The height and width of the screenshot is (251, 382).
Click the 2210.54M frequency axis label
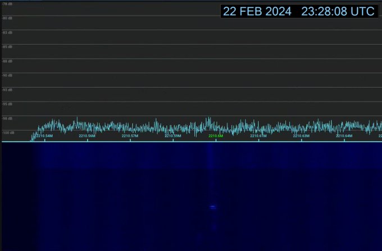[44, 136]
